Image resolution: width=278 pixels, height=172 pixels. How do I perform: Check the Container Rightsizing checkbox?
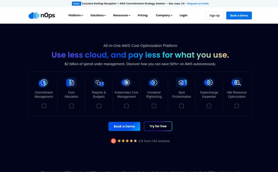click(154, 106)
